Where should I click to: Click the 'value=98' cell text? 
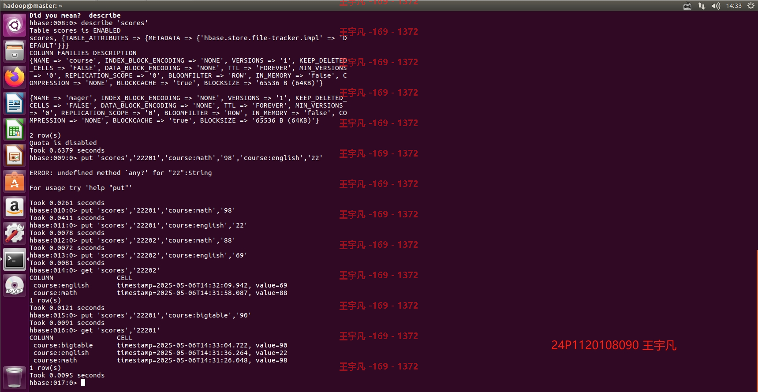(271, 360)
